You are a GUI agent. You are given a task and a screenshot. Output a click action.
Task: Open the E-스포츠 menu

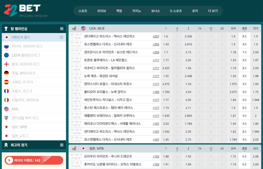coord(176,11)
